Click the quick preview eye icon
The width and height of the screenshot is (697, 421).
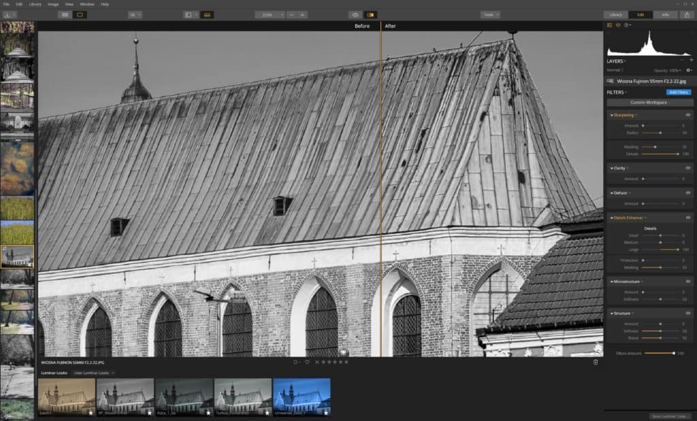coord(355,14)
